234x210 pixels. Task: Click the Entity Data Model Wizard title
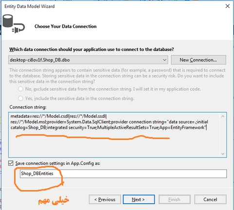[x=30, y=6]
